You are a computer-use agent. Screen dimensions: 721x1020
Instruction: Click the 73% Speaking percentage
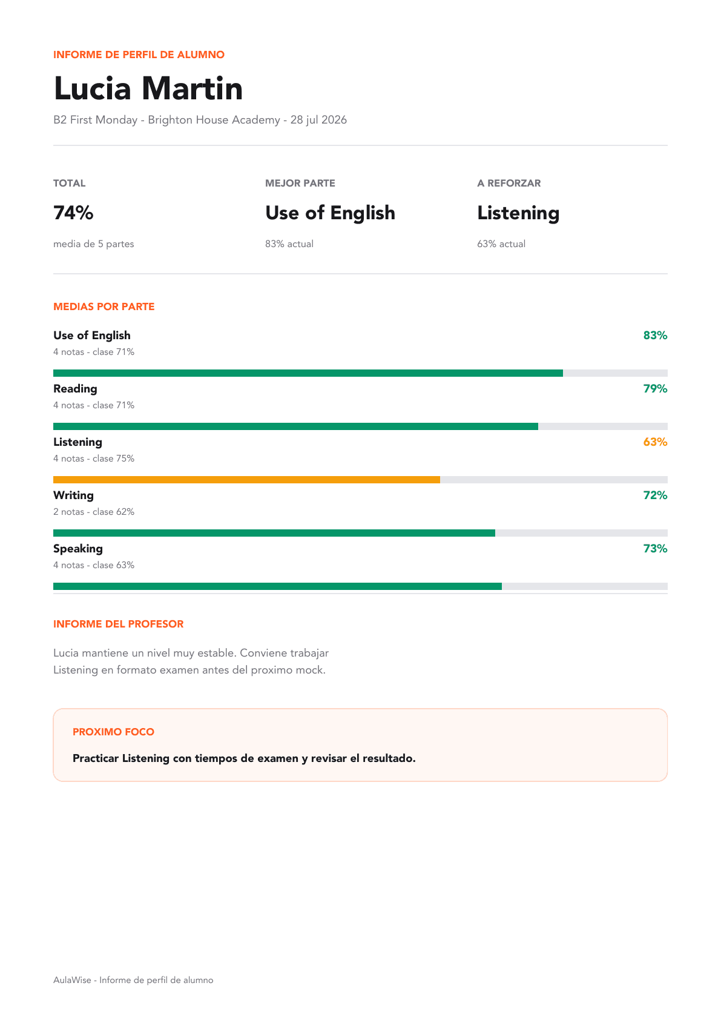click(655, 549)
